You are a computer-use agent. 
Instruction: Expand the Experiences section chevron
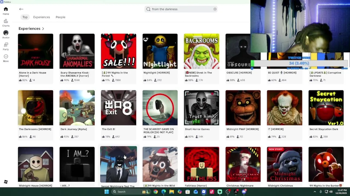click(43, 29)
